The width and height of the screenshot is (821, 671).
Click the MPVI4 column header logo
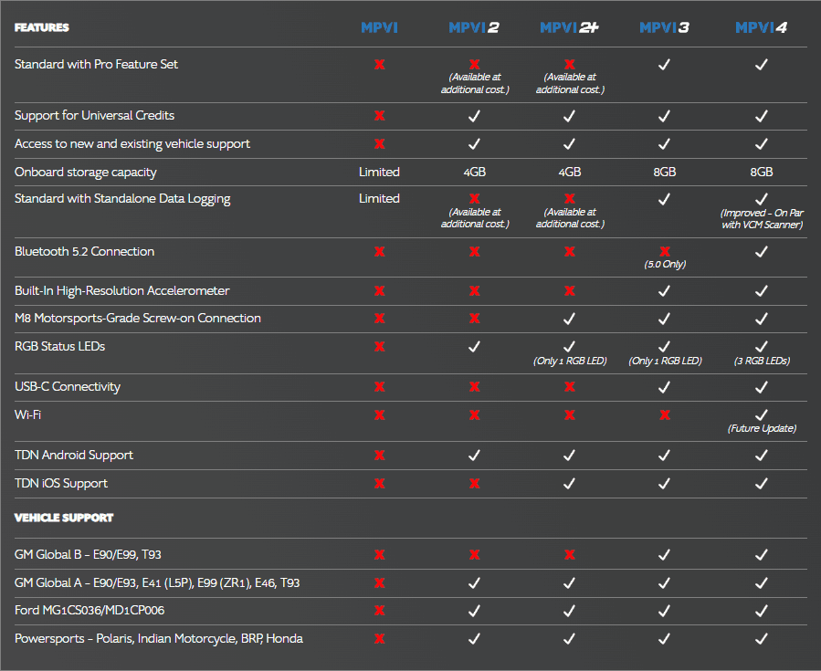(x=761, y=28)
